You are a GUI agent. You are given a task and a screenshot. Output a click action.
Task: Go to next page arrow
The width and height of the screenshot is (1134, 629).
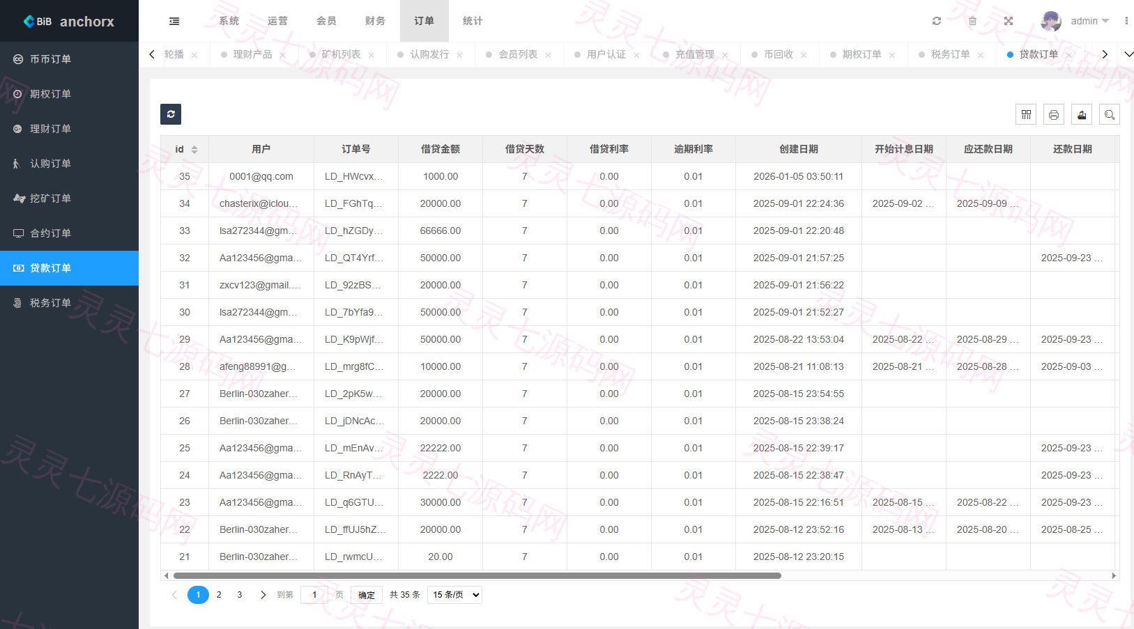point(263,595)
